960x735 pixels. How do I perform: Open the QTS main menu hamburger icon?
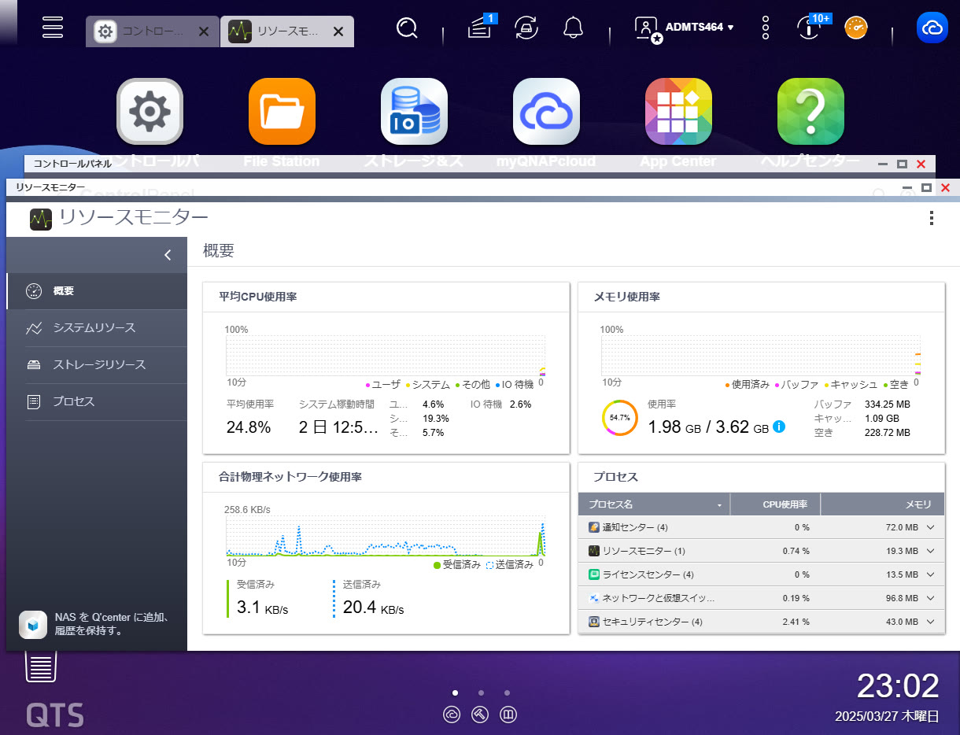coord(53,28)
